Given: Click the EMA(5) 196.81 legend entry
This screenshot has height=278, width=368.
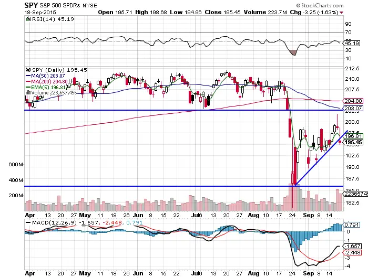Looking at the screenshot, I should [x=48, y=87].
